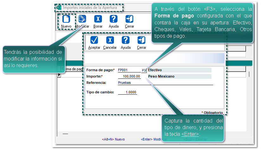
Task: Click the <Enter> Modificar shortcut at bottom
Action: (x=154, y=139)
